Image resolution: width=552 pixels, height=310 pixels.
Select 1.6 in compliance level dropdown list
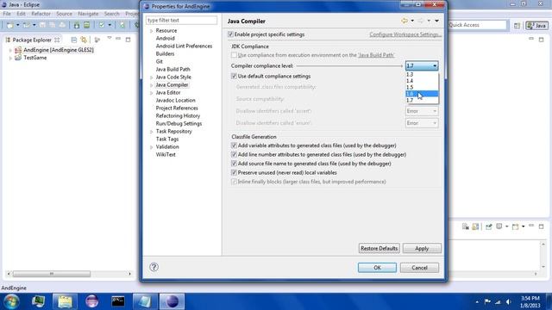pyautogui.click(x=422, y=94)
